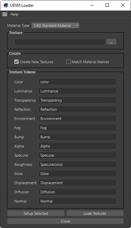Click the texture browse button with three dots
Screen dimensions: 131x228
tap(111, 42)
